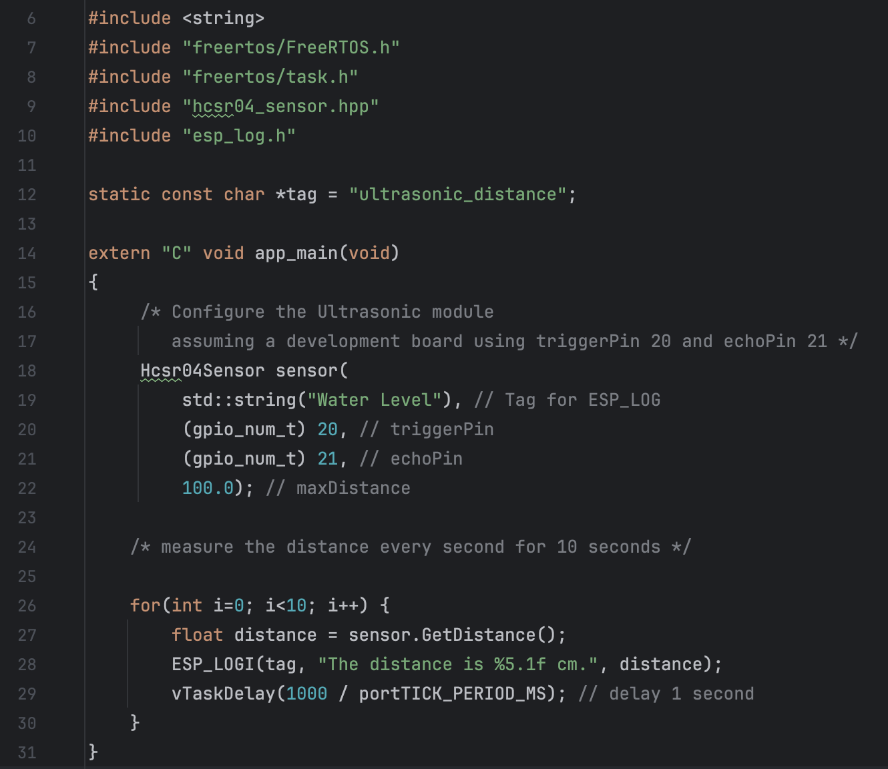888x769 pixels.
Task: Click line number 14 in the gutter
Action: 27,254
